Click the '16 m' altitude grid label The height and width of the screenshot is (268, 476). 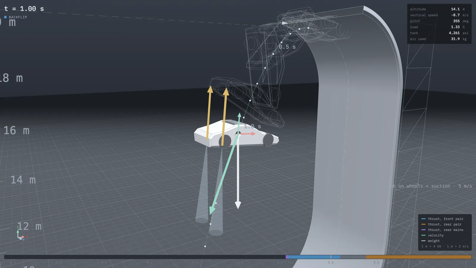pos(16,130)
